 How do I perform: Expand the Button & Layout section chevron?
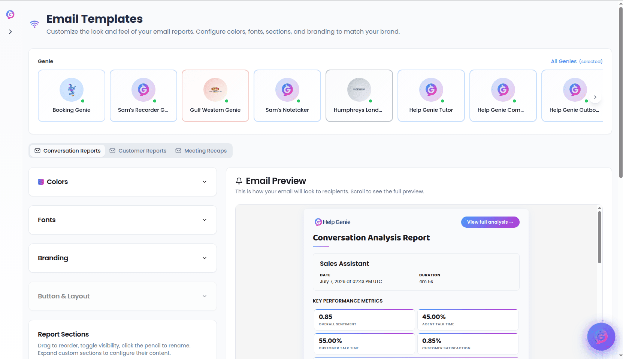[x=205, y=296]
